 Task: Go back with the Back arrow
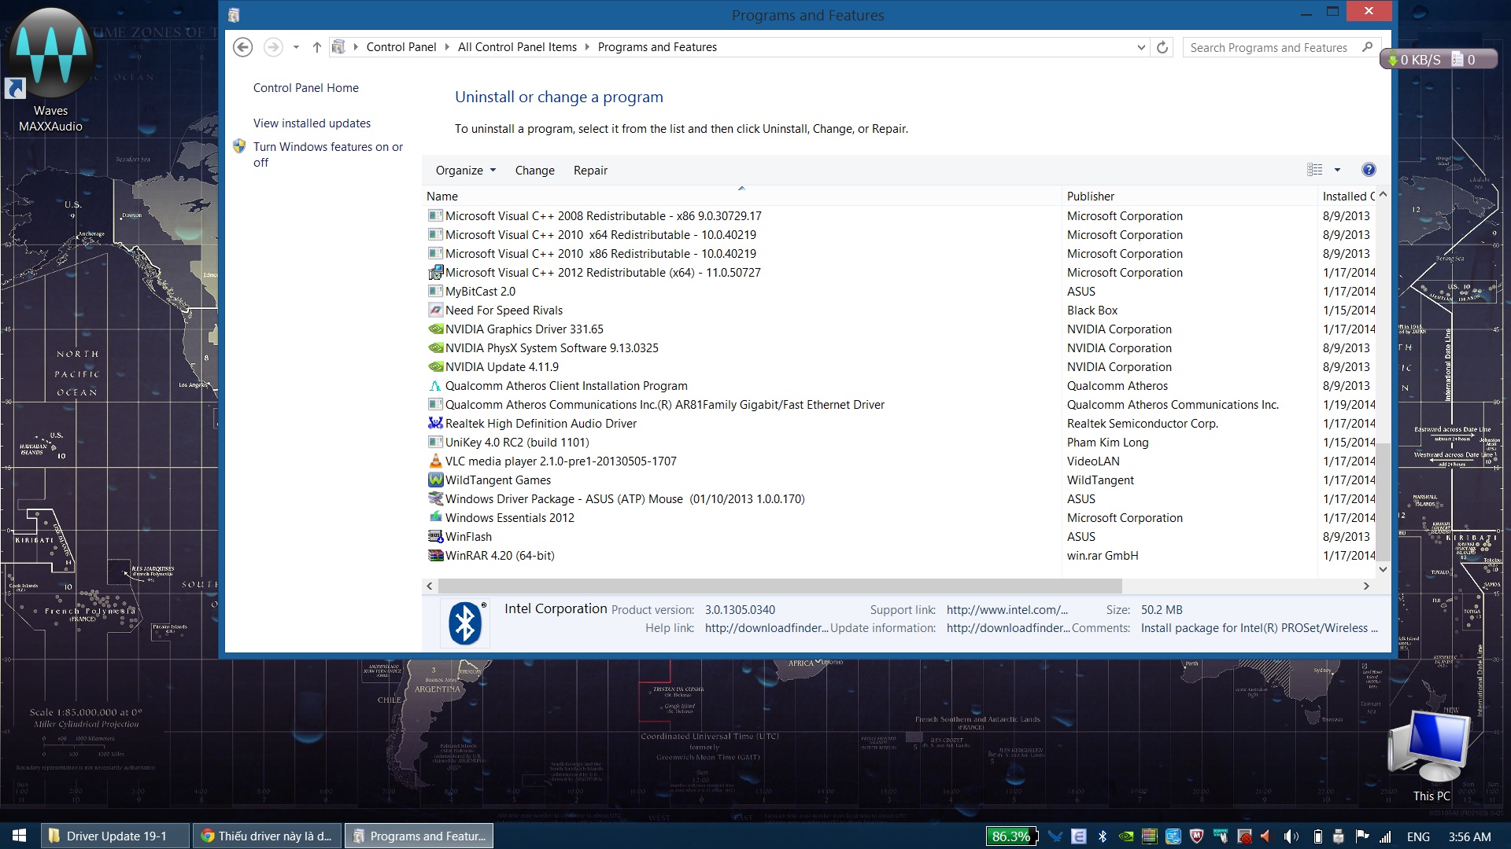[x=243, y=47]
